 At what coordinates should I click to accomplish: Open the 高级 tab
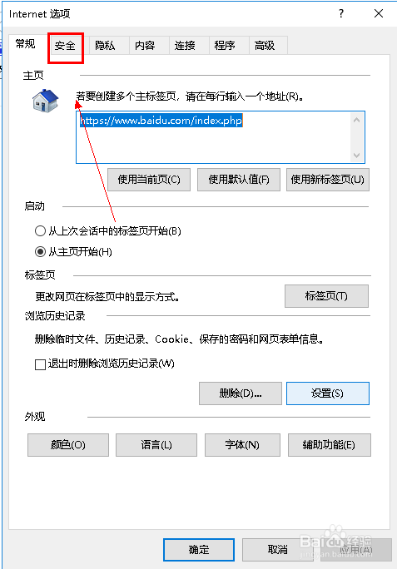tap(265, 46)
